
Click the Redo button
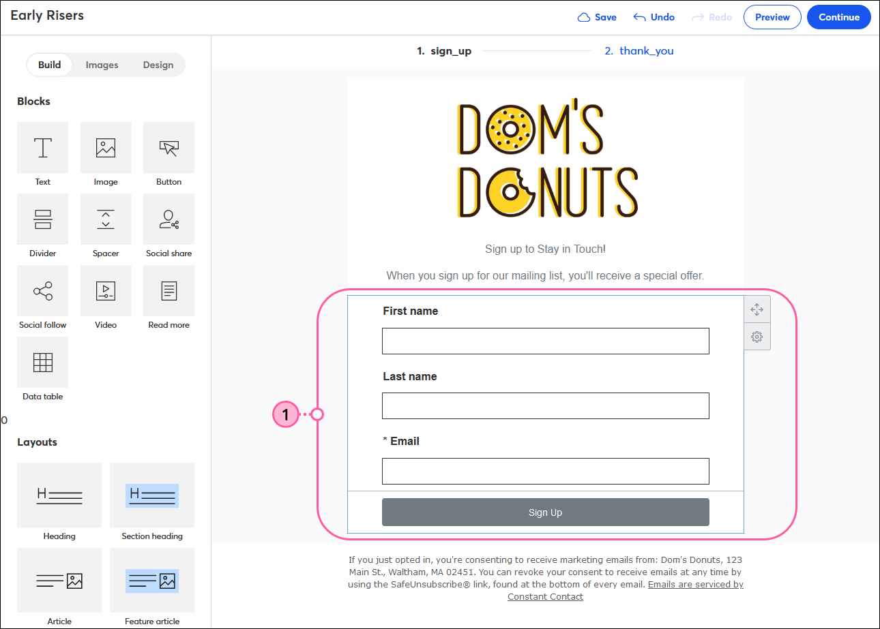tap(712, 18)
